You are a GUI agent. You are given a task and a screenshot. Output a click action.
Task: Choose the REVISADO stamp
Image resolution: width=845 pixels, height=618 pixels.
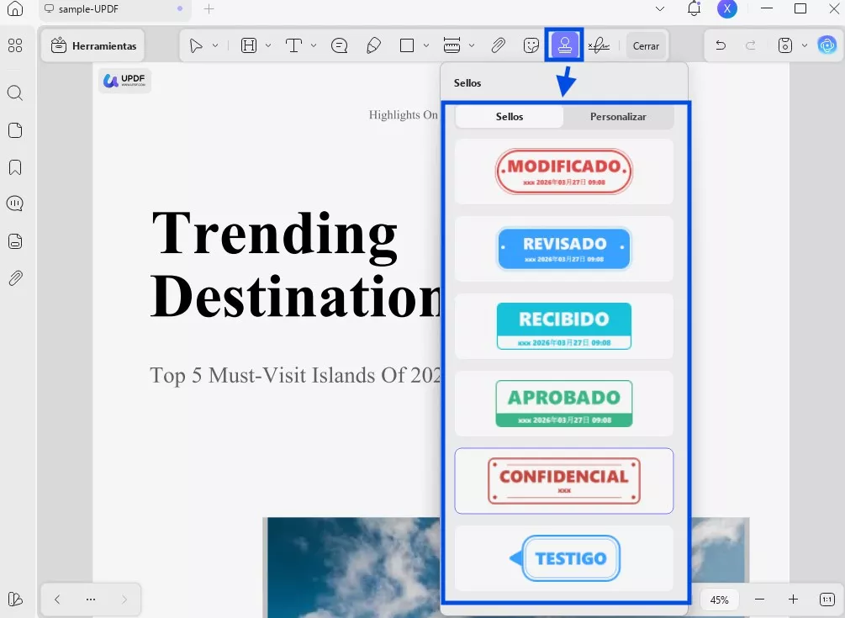point(563,249)
